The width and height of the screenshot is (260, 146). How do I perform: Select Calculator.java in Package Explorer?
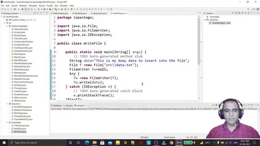[21, 39]
